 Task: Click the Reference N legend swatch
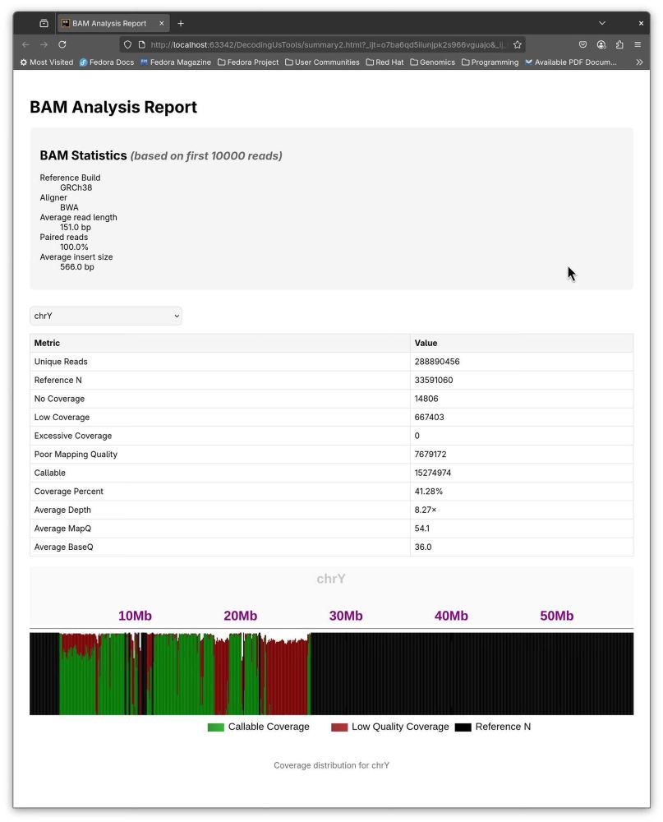coord(463,727)
